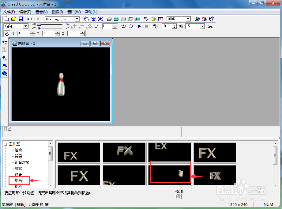Image resolution: width=282 pixels, height=209 pixels.
Task: Redo the previous action
Action: click(x=37, y=19)
